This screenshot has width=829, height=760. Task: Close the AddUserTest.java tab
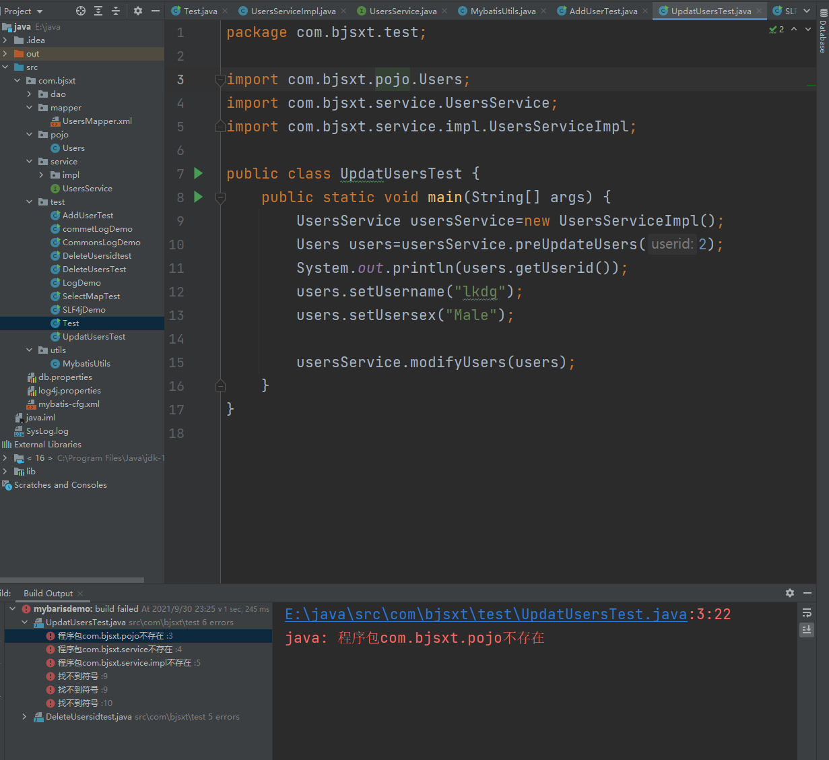click(x=645, y=11)
